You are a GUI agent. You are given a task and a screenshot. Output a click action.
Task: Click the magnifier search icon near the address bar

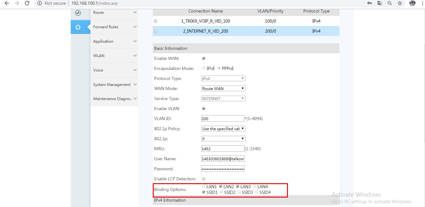(x=390, y=3)
